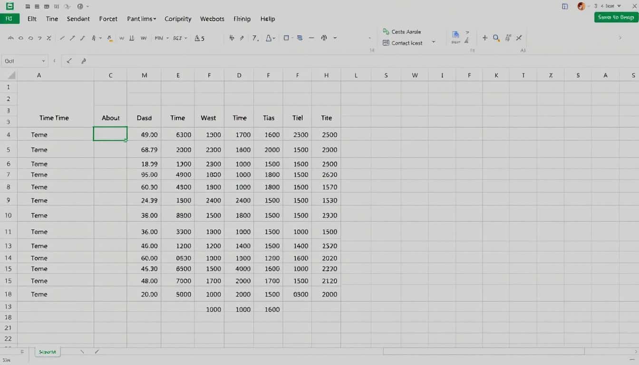Screen dimensions: 639x365
Task: Select column header W
Action: point(415,75)
